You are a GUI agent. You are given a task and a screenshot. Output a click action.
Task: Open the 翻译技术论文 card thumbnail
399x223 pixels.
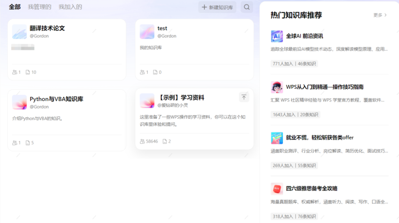pos(19,32)
